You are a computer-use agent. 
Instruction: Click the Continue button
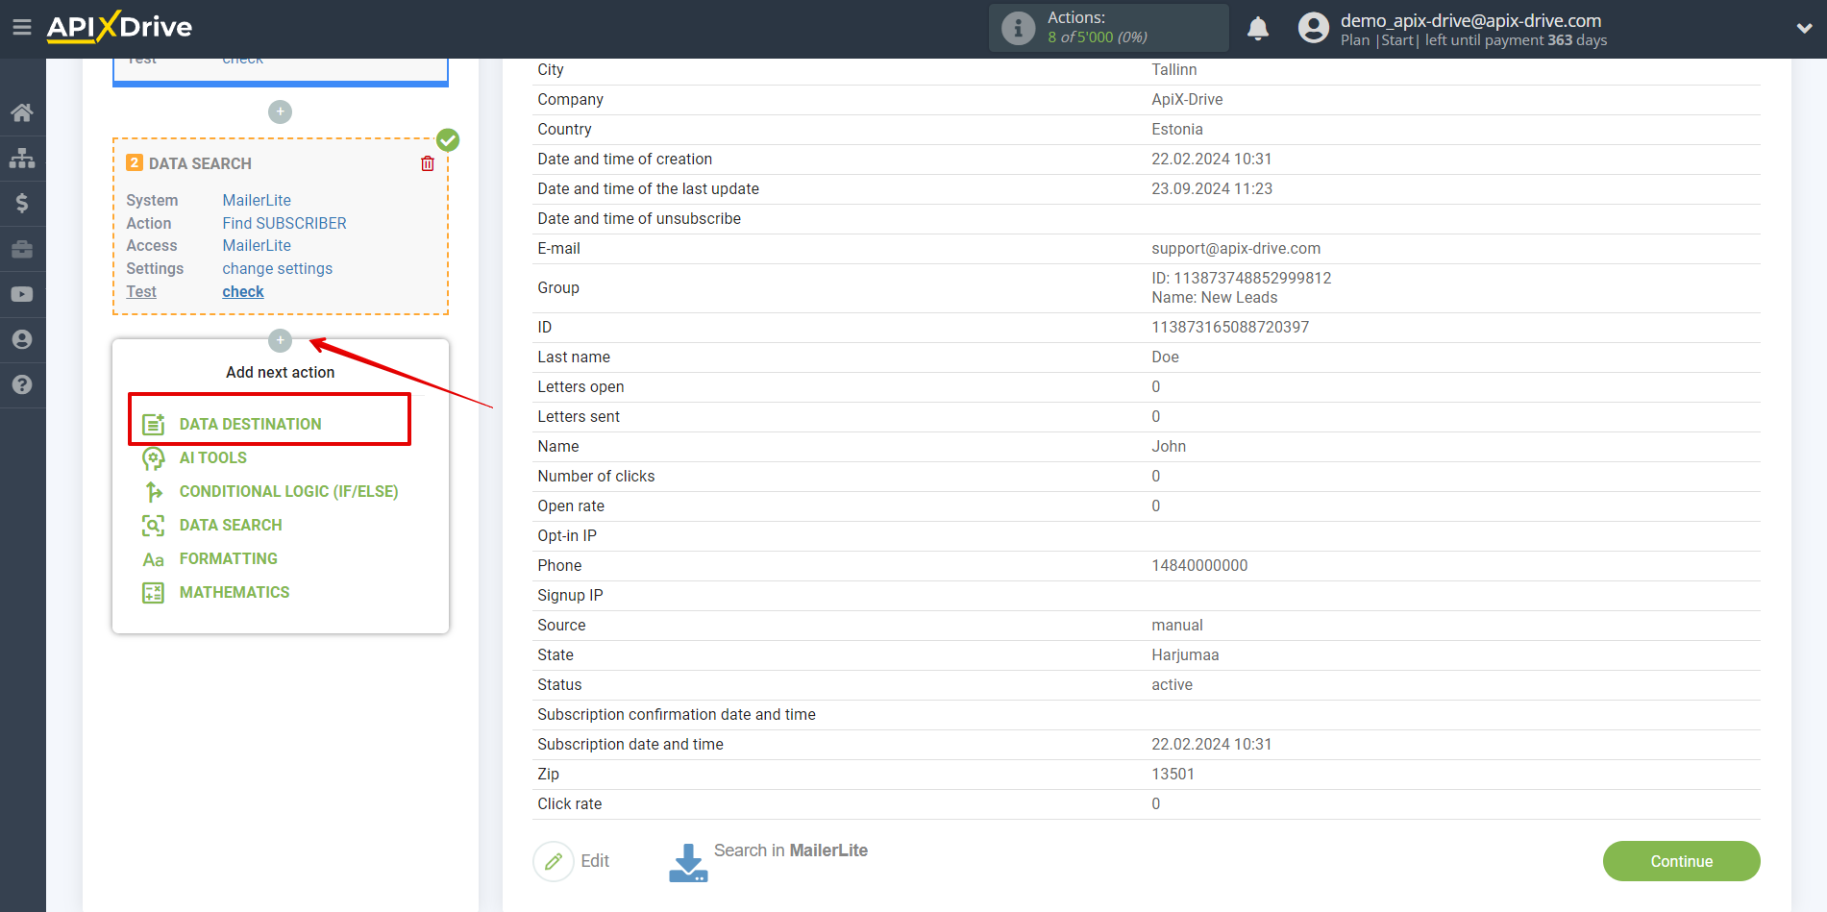[1681, 861]
